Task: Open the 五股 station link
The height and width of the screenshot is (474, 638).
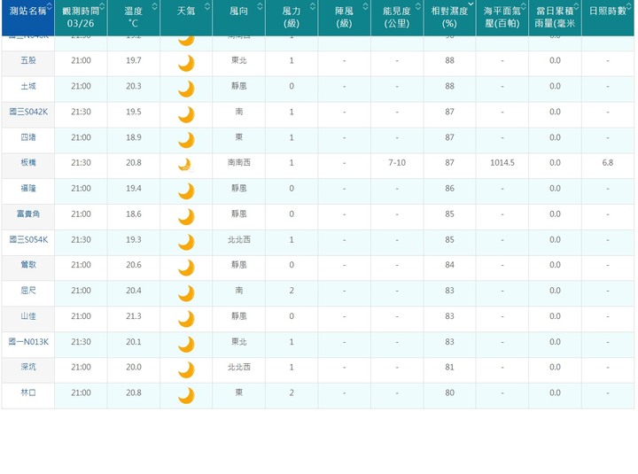Action: 28,60
